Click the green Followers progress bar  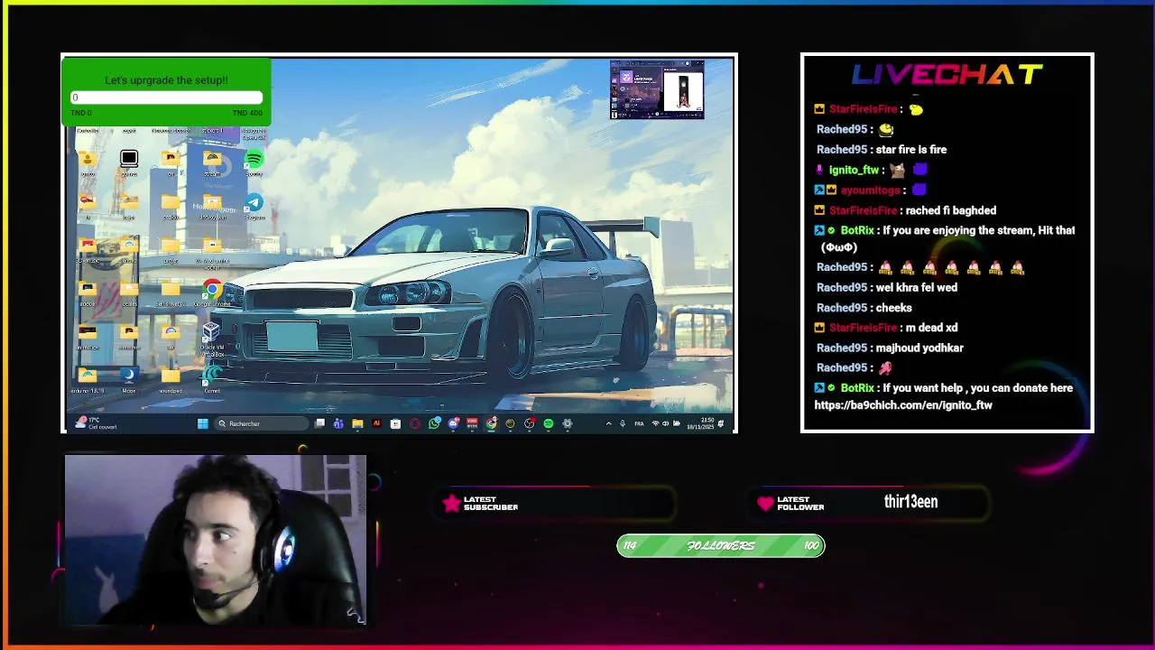(x=720, y=545)
